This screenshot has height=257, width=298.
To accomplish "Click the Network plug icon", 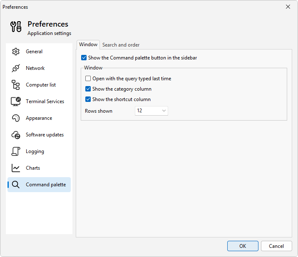I will tap(16, 68).
